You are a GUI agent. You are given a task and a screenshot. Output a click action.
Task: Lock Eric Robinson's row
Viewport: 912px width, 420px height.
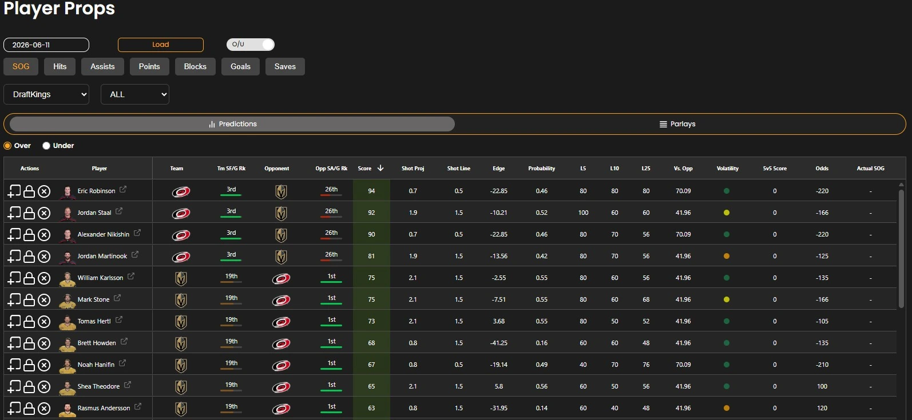(29, 191)
